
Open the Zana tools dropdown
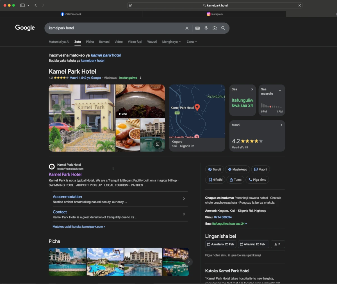(192, 42)
